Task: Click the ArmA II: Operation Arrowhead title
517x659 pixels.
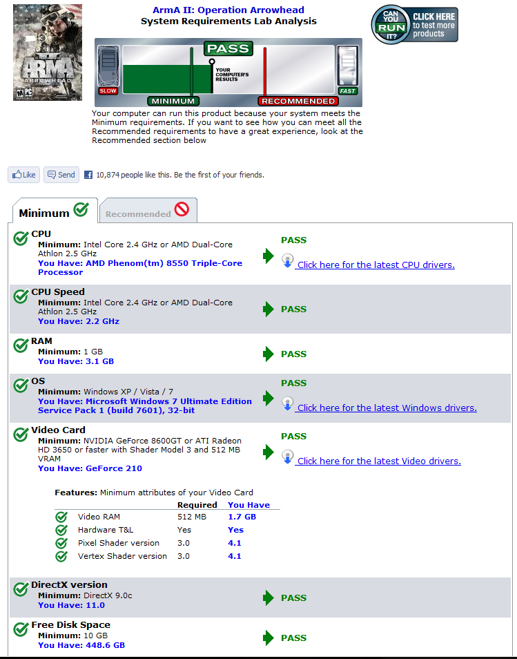Action: pyautogui.click(x=228, y=10)
